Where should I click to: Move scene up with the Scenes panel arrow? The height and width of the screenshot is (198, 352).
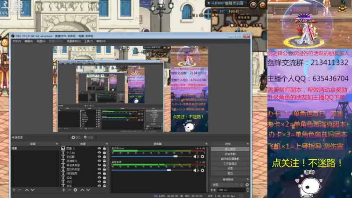(x=27, y=190)
